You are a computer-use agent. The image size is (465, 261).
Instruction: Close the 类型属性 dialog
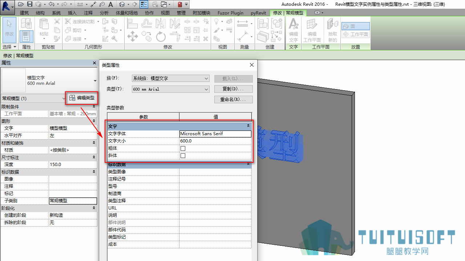tap(252, 65)
